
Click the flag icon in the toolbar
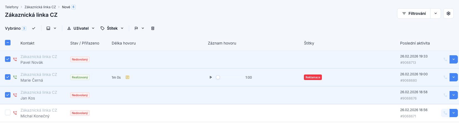(x=136, y=28)
